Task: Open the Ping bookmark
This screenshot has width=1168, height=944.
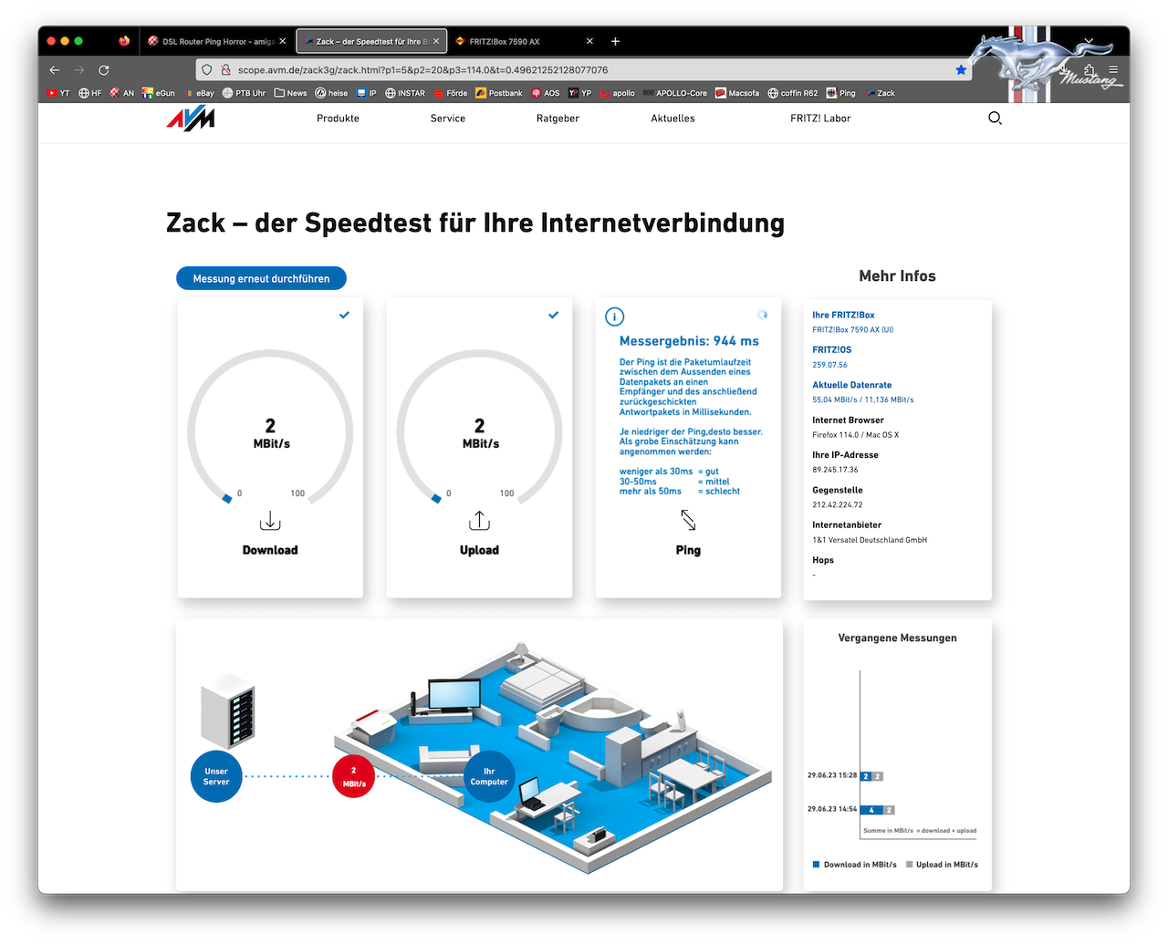Action: click(841, 93)
